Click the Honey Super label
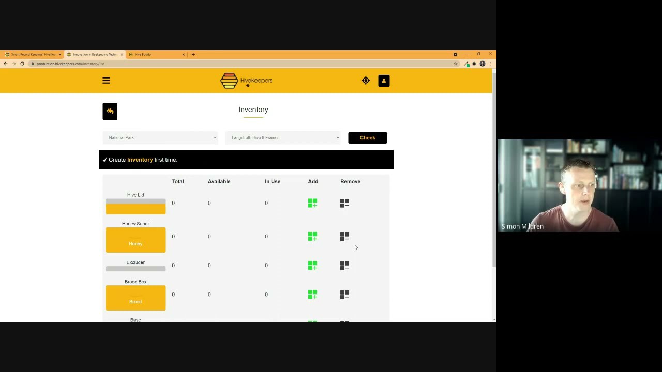Viewport: 662px width, 372px height. point(136,224)
